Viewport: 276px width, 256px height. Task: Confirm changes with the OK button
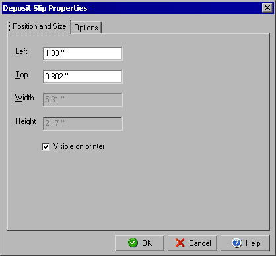[x=139, y=243]
